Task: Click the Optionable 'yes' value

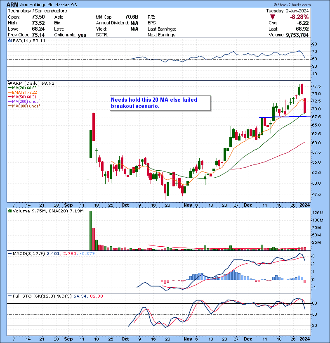Action: click(x=82, y=35)
